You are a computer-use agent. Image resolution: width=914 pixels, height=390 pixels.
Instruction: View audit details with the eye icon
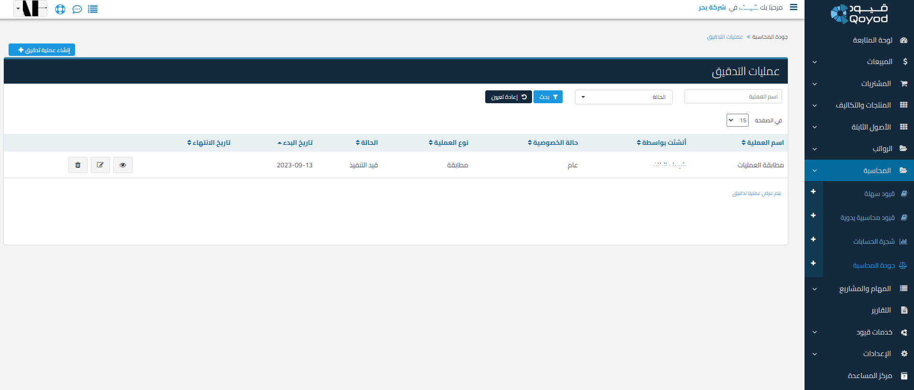pos(123,165)
